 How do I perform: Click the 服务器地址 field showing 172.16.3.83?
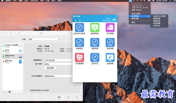click(58, 60)
